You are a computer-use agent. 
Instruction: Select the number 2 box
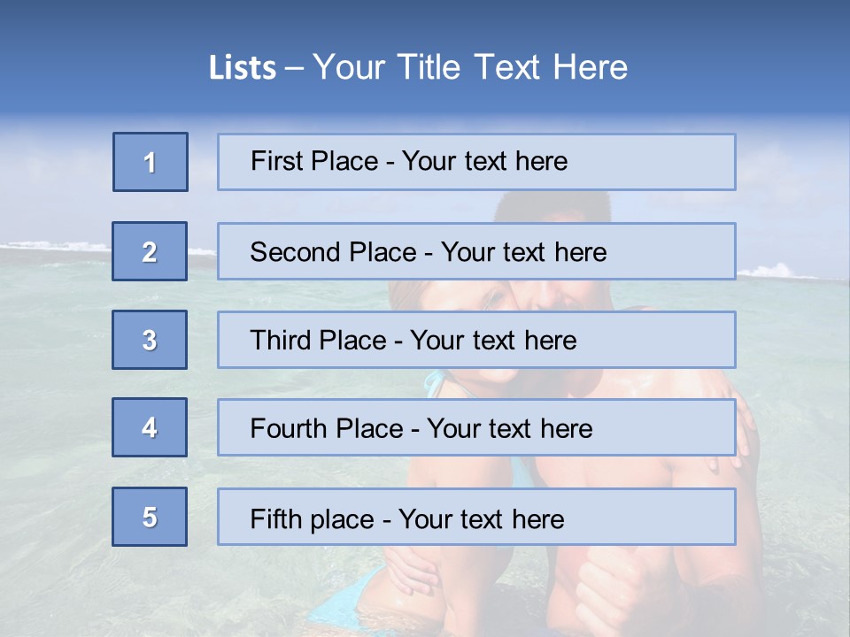coord(150,251)
